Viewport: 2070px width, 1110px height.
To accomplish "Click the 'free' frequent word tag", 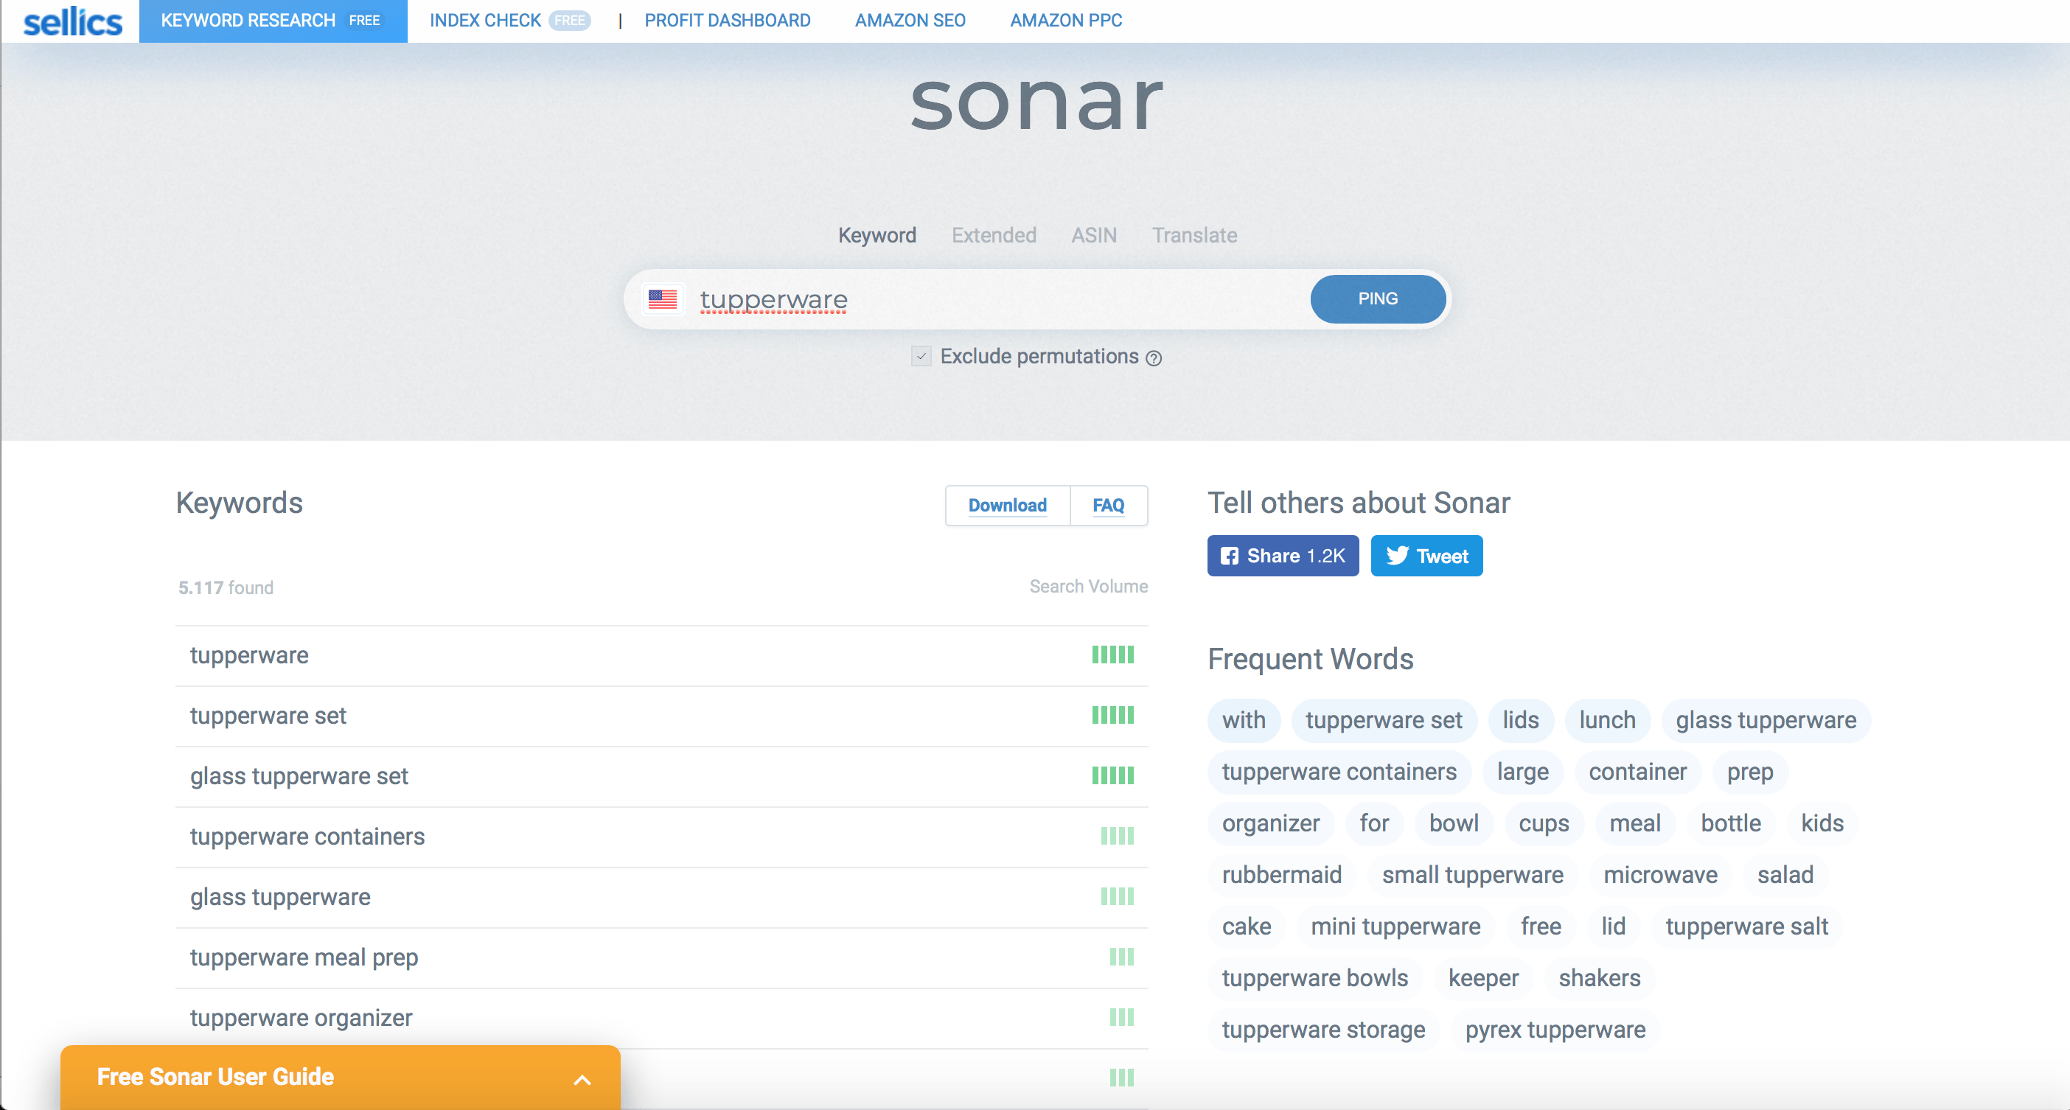I will click(1541, 926).
